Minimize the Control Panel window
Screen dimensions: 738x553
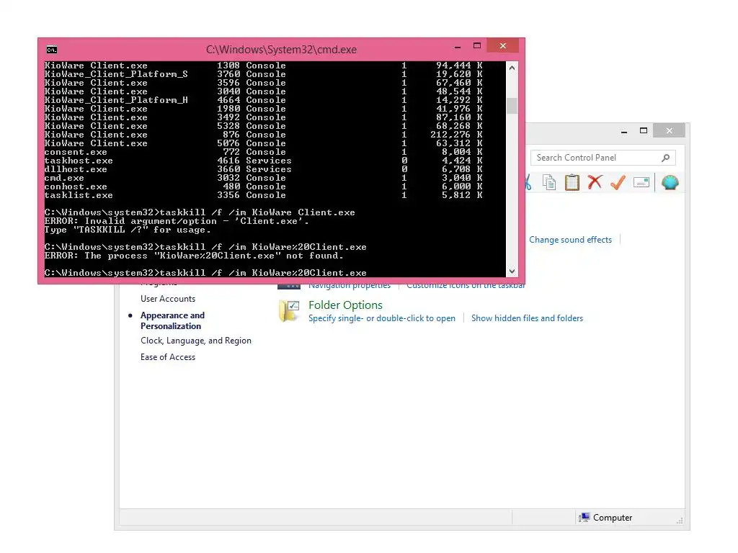coord(624,131)
